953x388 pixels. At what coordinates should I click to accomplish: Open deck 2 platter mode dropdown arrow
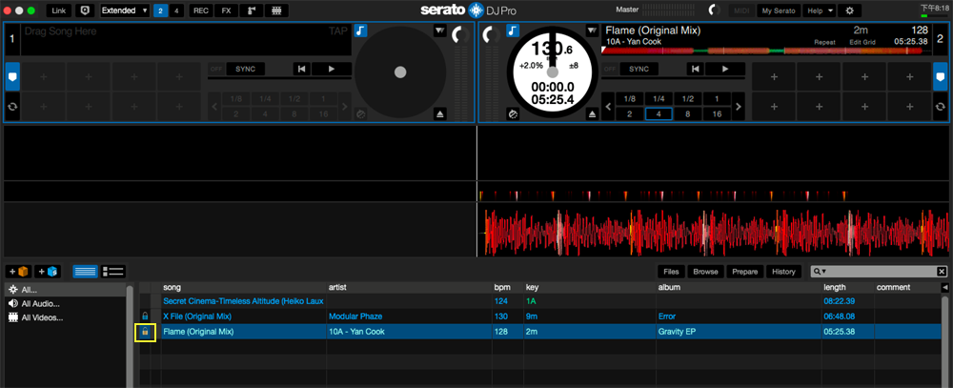tap(592, 31)
